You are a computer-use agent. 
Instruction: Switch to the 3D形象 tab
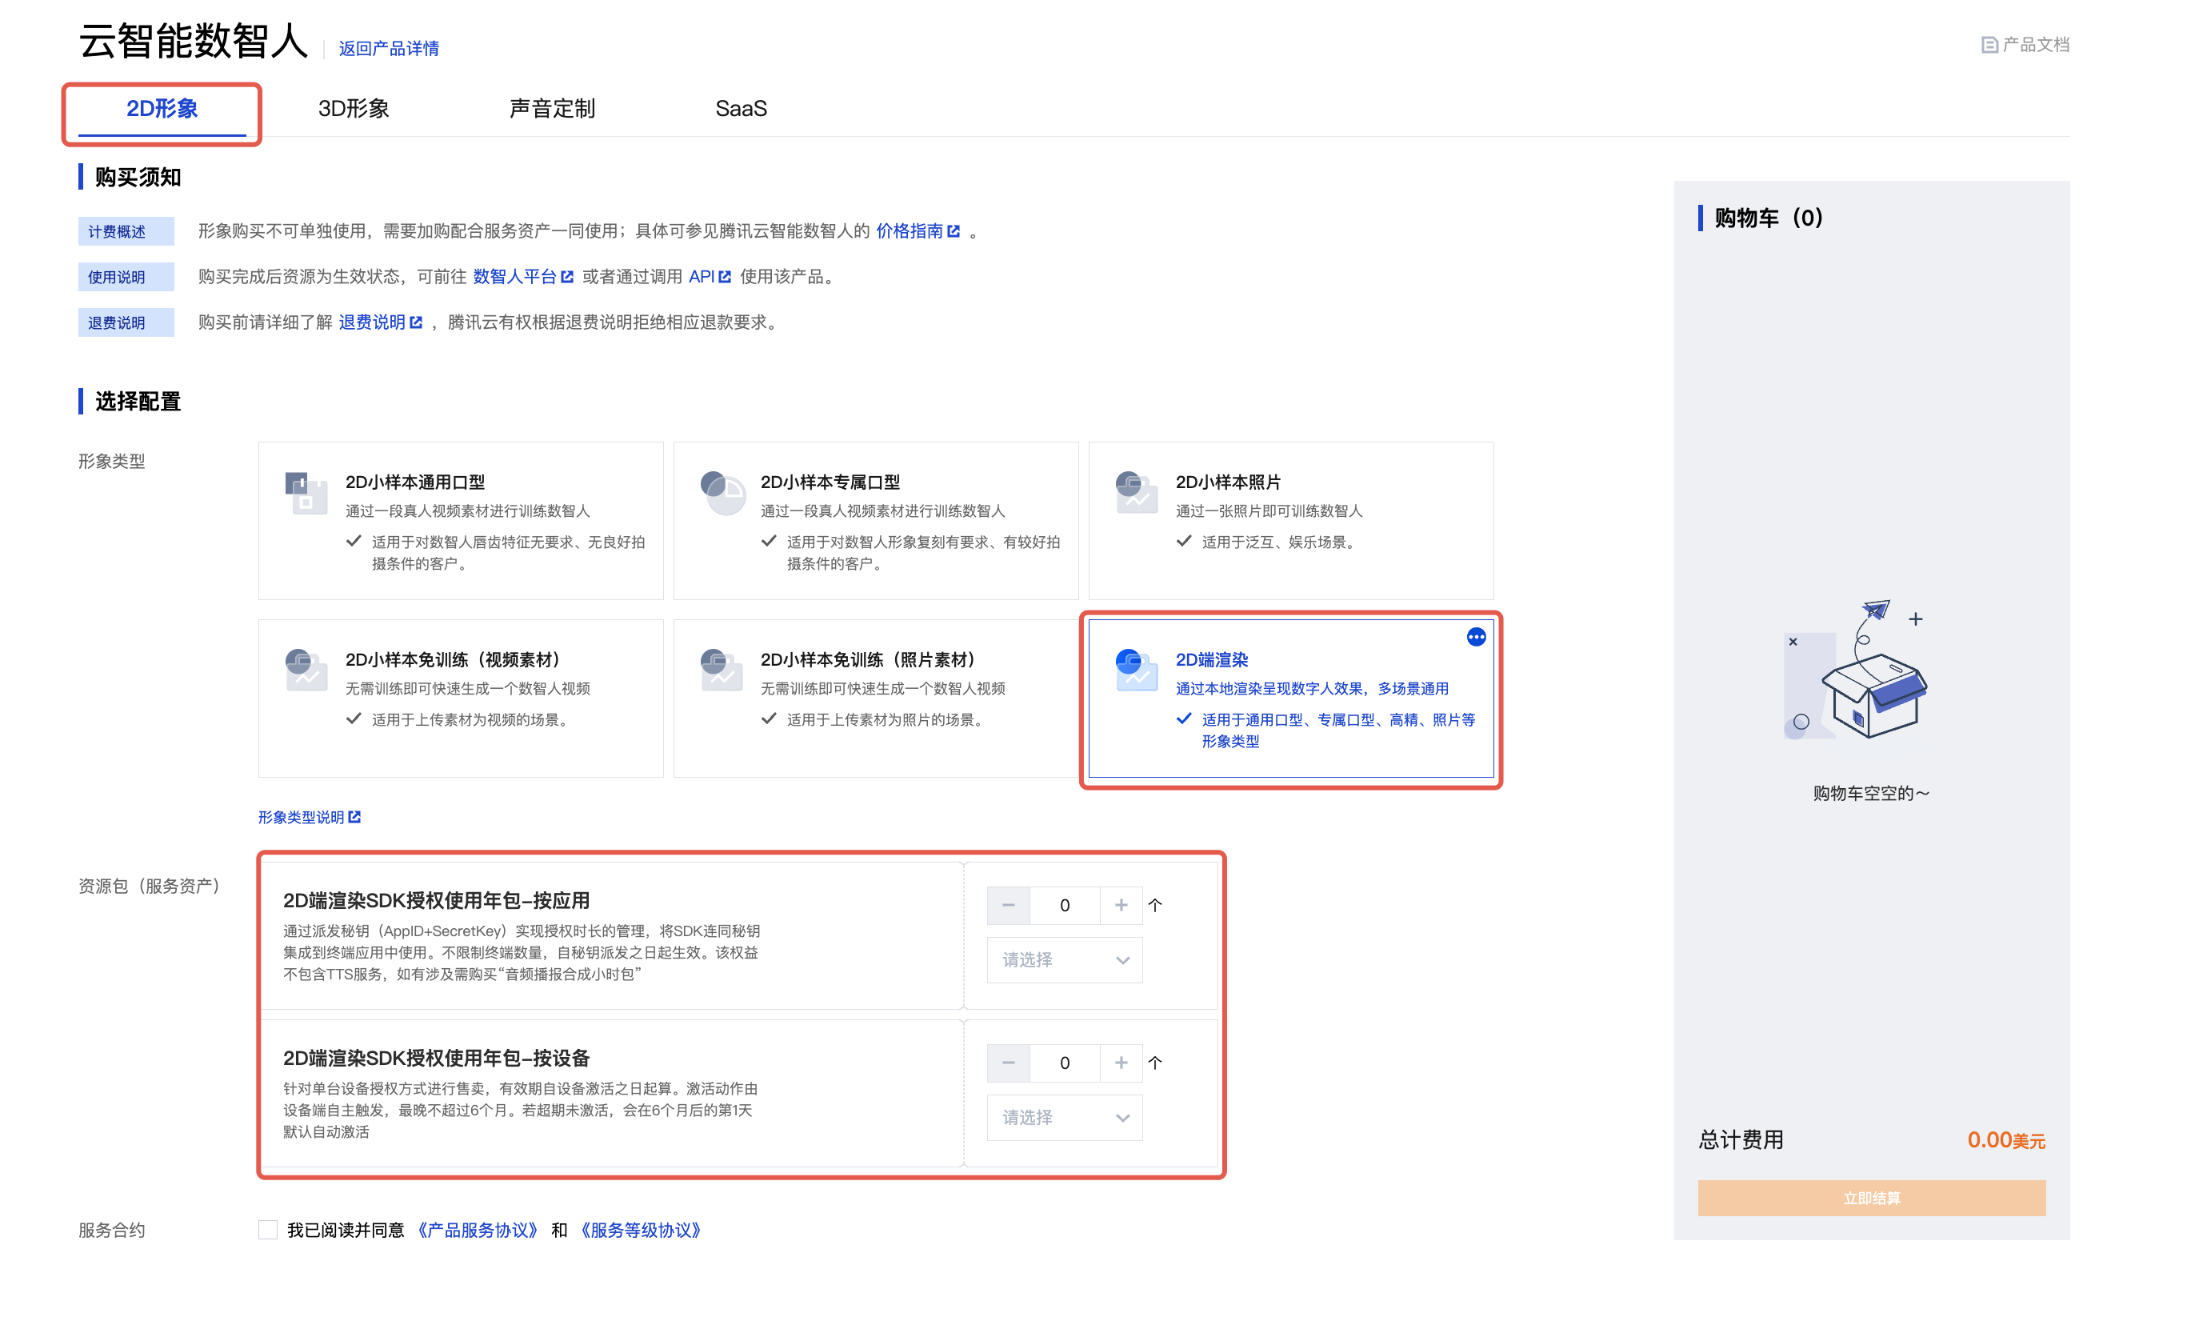coord(354,109)
